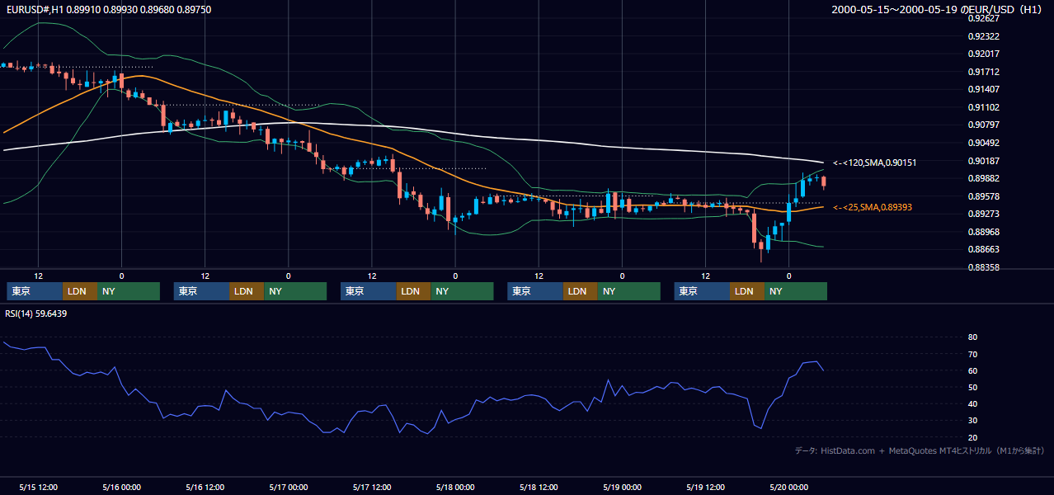The image size is (1054, 495).
Task: Click the 5/18 00:00 time label
Action: [455, 487]
